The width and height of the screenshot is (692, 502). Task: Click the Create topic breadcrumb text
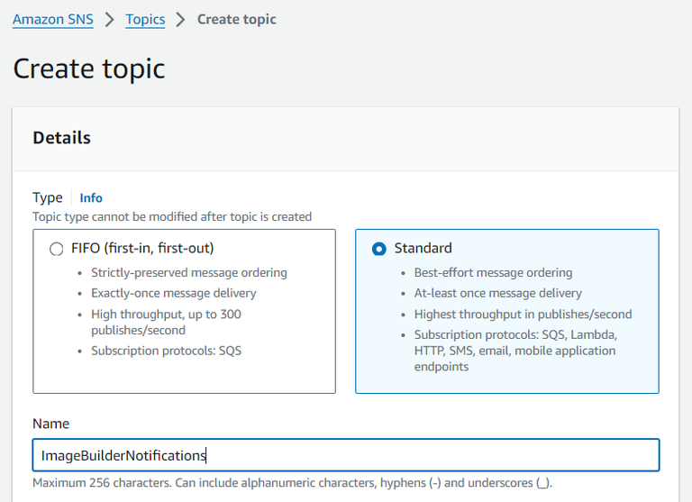click(x=236, y=19)
